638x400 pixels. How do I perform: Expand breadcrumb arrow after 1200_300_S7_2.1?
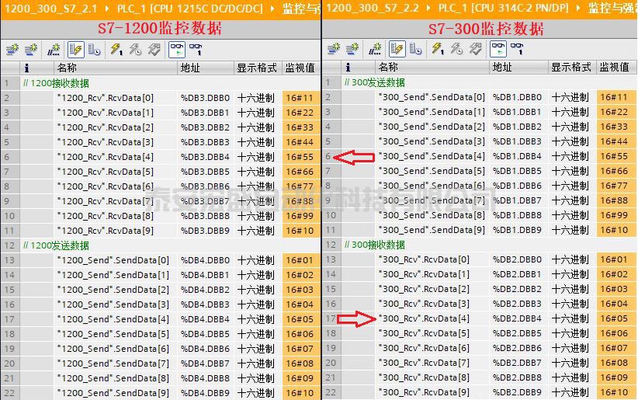pos(108,8)
